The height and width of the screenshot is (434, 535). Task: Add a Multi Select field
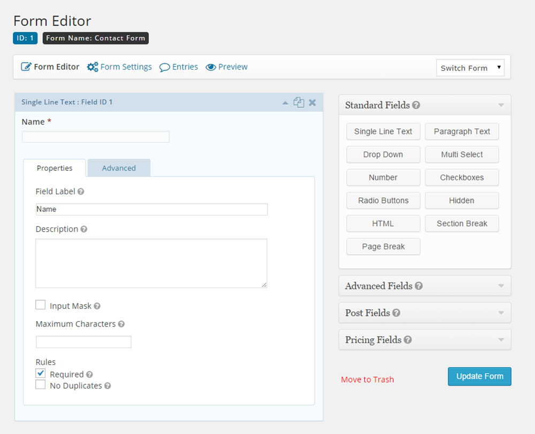tap(462, 155)
